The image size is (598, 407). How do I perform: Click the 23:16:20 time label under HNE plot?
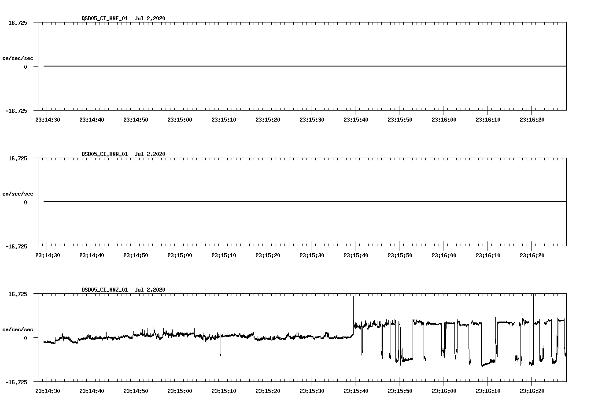tap(532, 120)
